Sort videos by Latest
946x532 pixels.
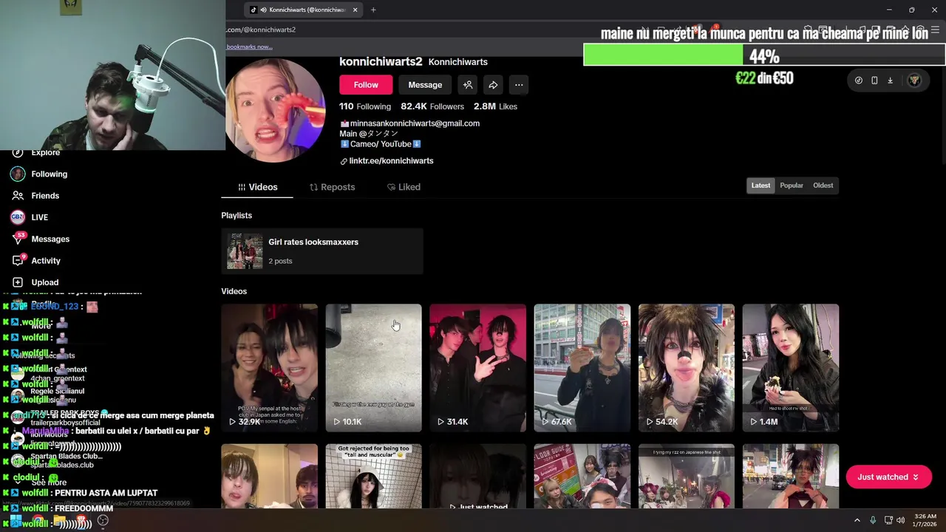[x=760, y=185]
